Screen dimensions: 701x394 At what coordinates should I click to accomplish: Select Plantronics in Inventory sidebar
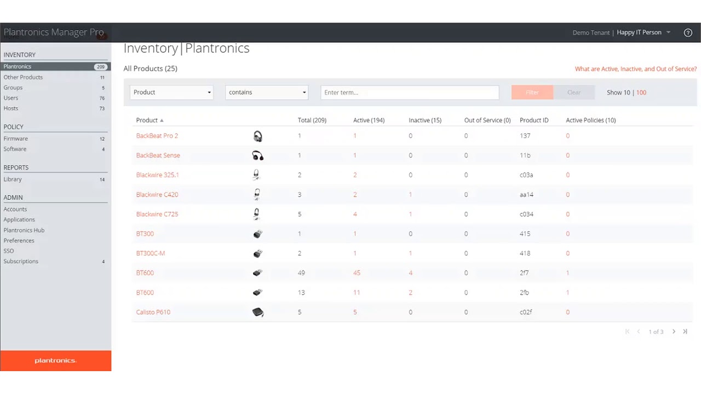[x=55, y=67]
